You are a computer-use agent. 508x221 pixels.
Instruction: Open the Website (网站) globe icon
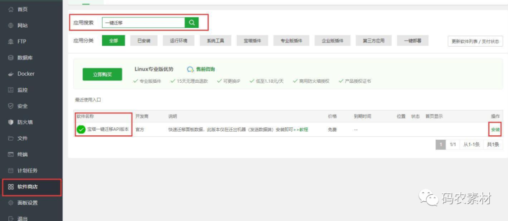coord(11,25)
